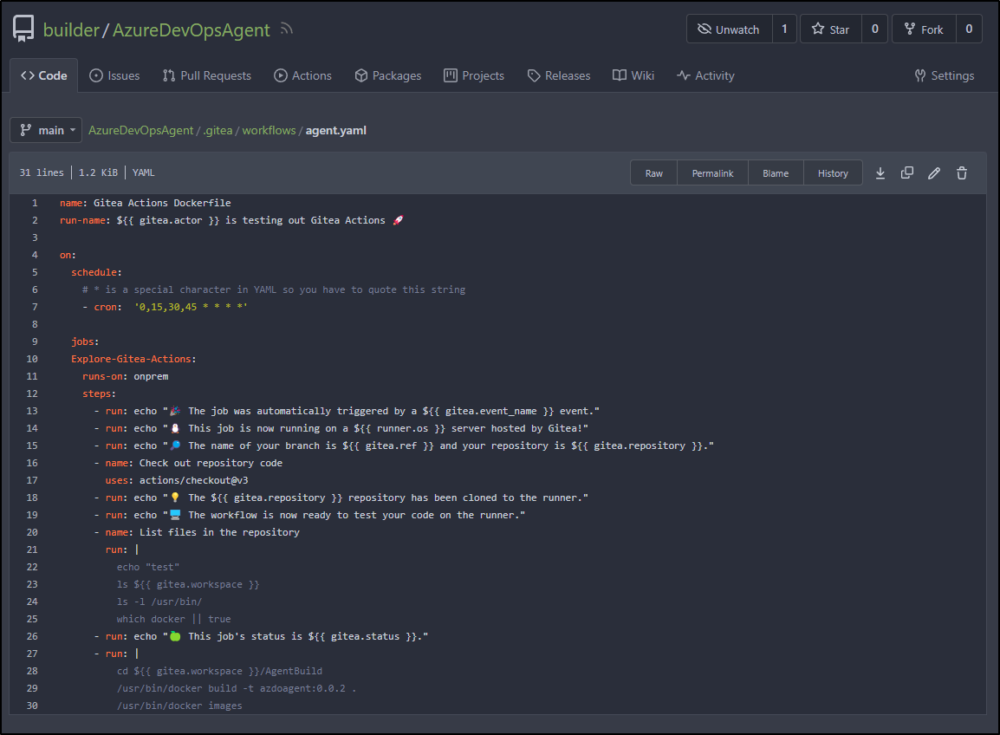The width and height of the screenshot is (1000, 735).
Task: Click 'agent.yaml' file name in breadcrumb
Action: point(336,130)
